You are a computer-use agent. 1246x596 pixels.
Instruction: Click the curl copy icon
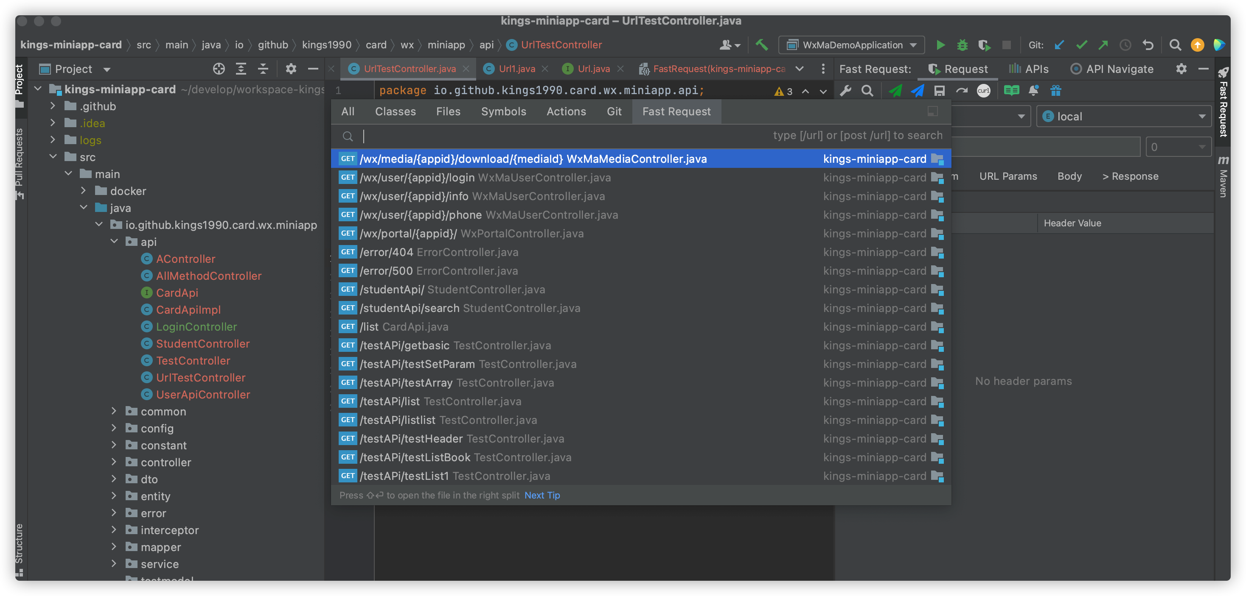(x=983, y=91)
